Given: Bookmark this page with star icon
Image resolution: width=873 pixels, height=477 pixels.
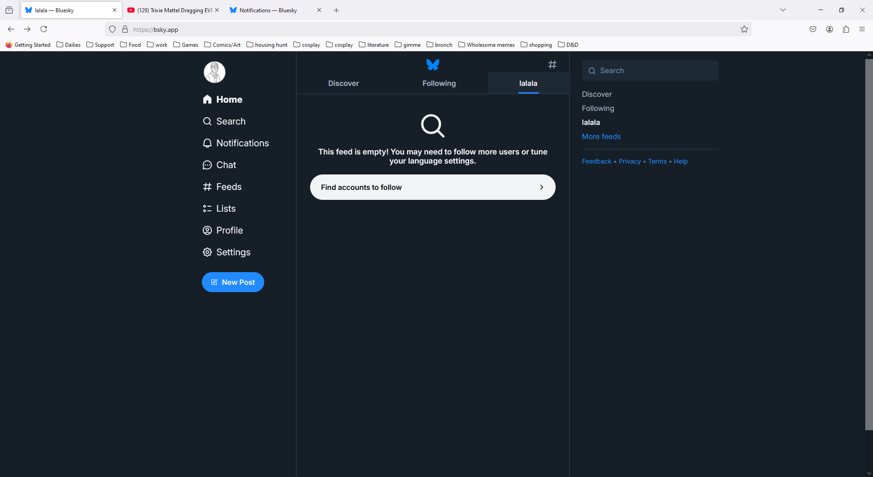Looking at the screenshot, I should (744, 30).
